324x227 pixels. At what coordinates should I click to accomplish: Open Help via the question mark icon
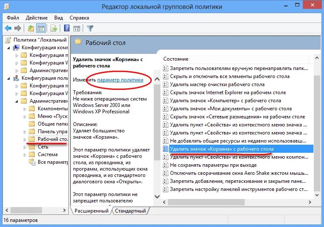[67, 28]
